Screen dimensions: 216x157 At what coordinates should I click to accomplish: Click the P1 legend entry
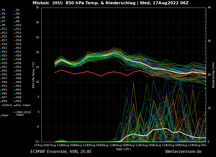(x=4, y=10)
